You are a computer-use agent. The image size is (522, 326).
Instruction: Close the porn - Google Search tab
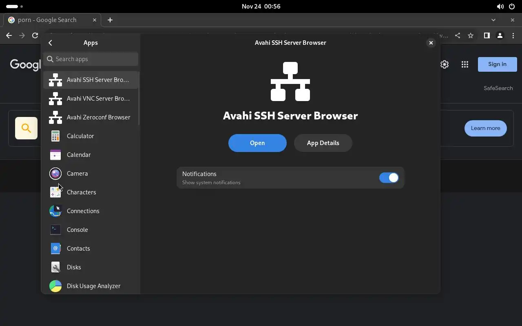(95, 20)
